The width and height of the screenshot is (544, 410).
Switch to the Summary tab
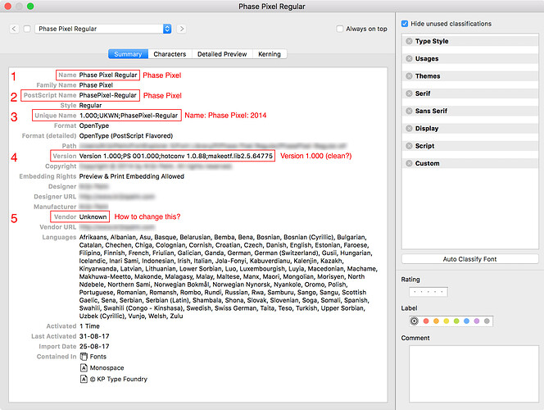pos(128,54)
